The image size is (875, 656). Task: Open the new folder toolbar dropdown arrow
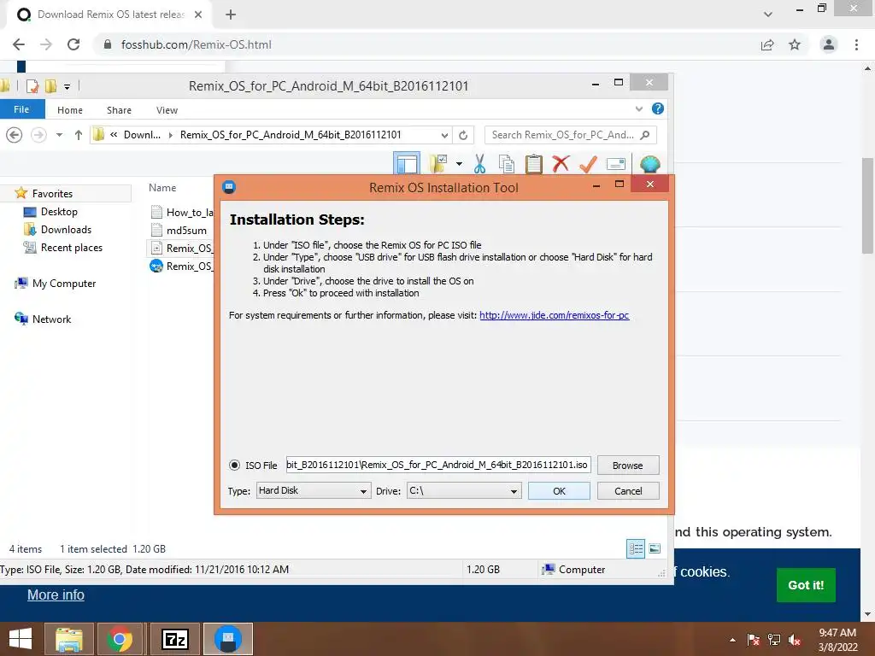pos(459,164)
